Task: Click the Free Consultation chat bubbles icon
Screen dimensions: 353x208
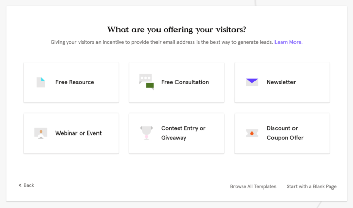Action: click(x=146, y=82)
